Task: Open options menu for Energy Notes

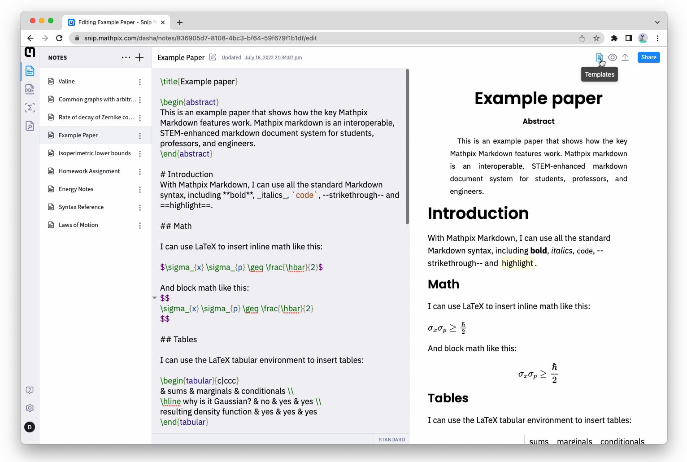Action: [x=140, y=190]
